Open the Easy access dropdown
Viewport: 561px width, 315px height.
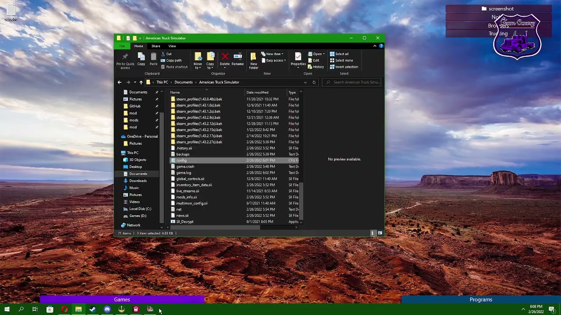tap(273, 60)
